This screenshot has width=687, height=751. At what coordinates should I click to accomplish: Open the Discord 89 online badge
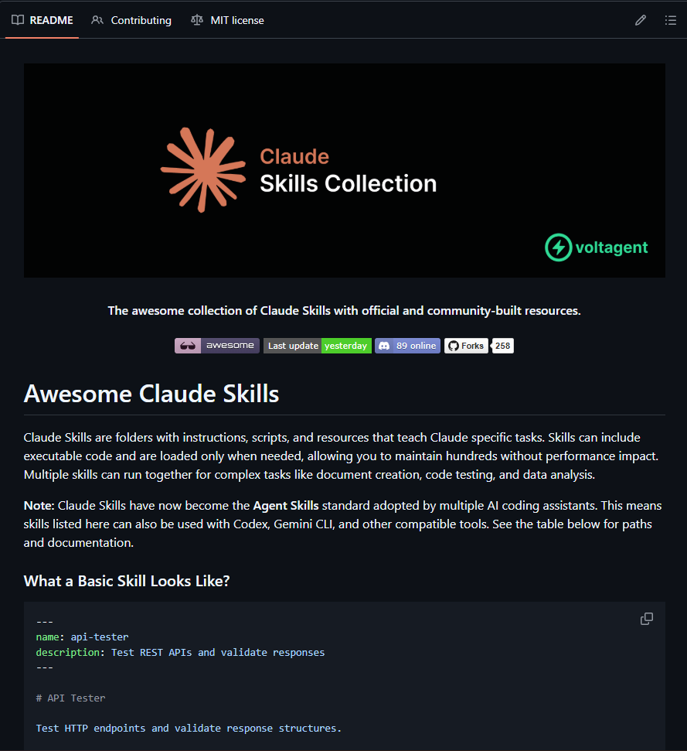(407, 346)
